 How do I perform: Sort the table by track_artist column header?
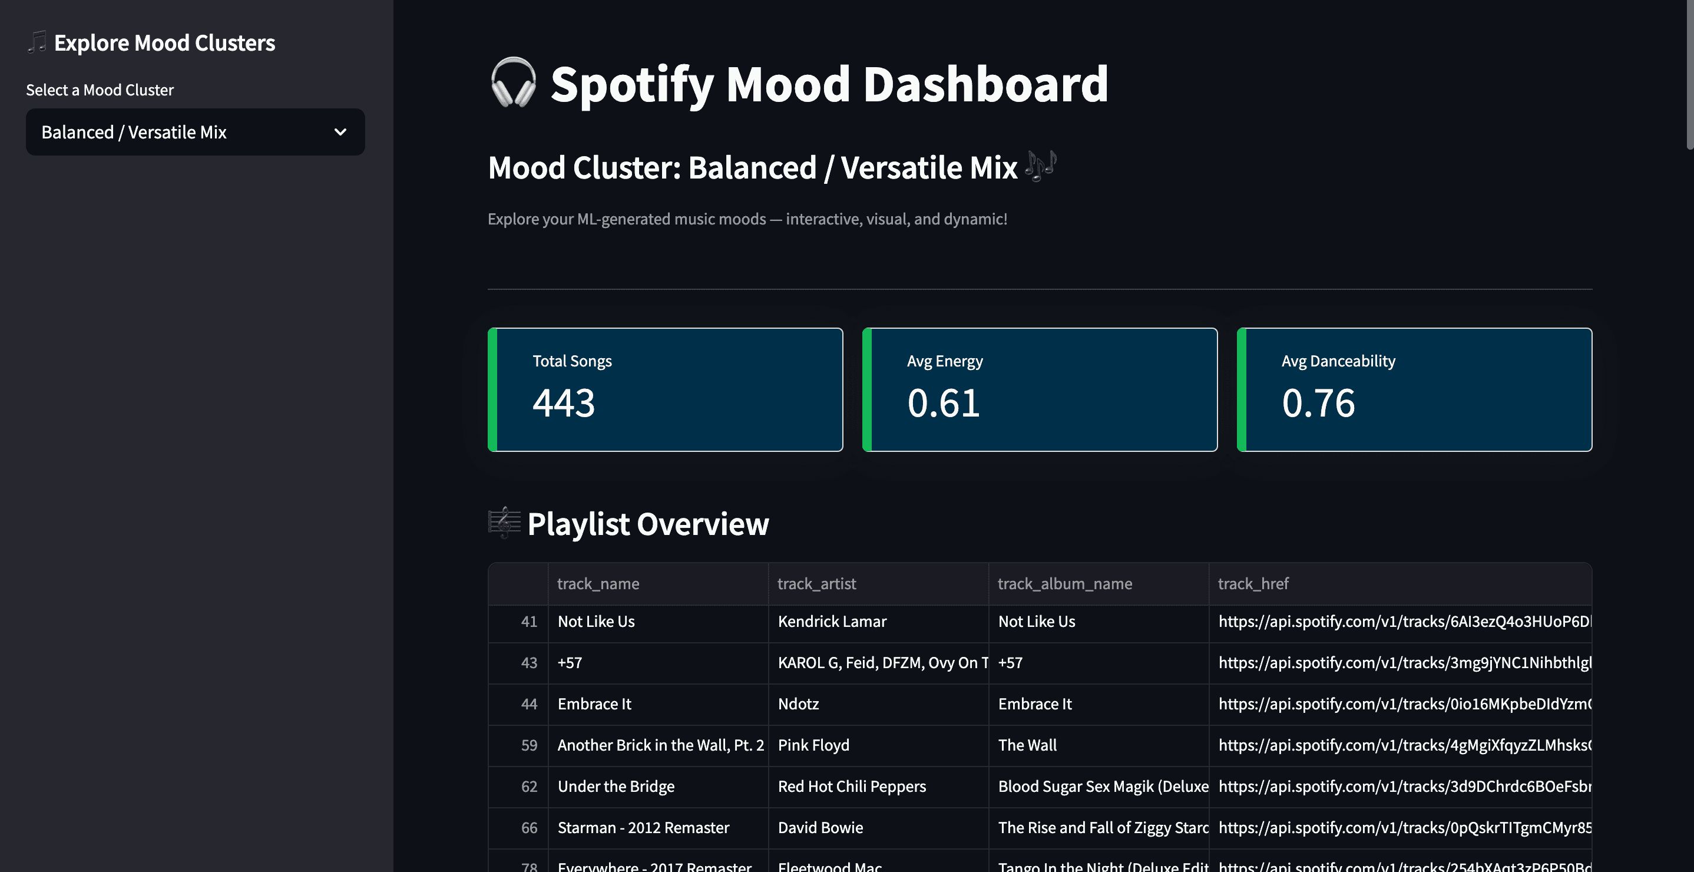coord(879,584)
